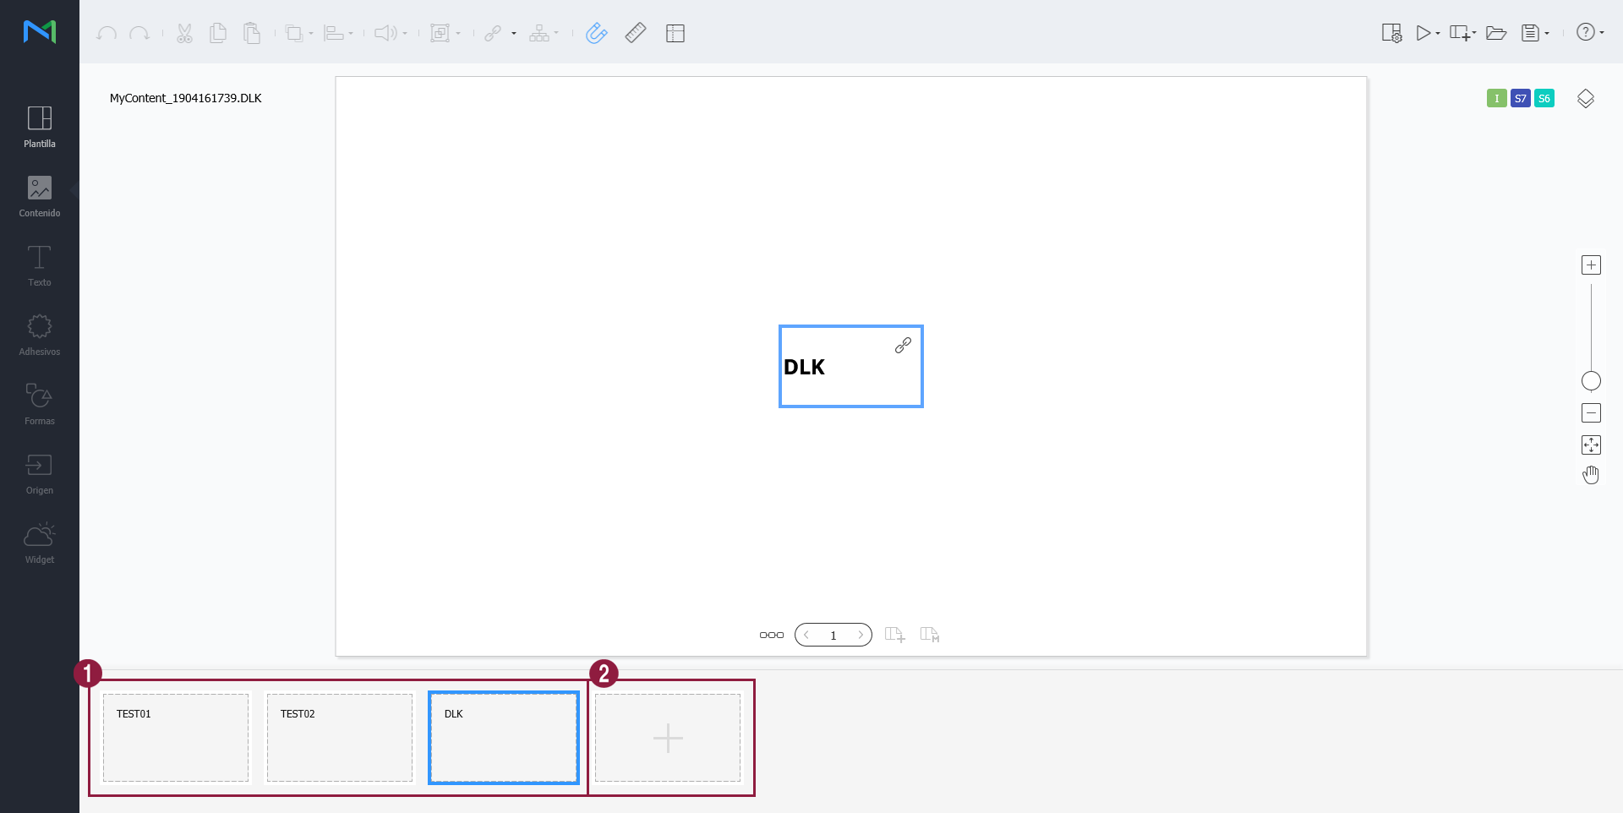This screenshot has width=1623, height=813.
Task: Toggle the magnet snap tool
Action: point(596,33)
